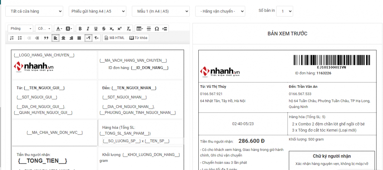Open the Phông font dropdown

tap(21, 29)
